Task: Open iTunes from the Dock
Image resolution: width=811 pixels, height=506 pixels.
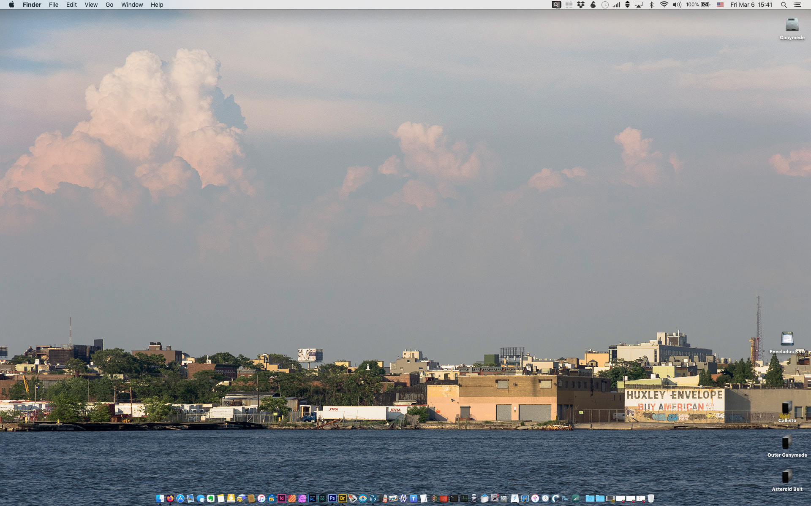Action: coord(261,498)
